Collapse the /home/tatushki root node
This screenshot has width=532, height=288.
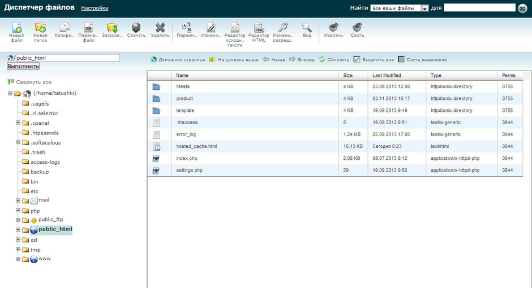10,93
